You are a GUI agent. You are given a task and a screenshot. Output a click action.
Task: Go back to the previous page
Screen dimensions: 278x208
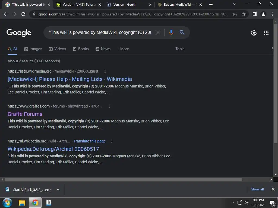(6, 14)
